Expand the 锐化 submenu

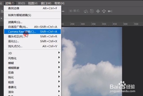(x=32, y=77)
